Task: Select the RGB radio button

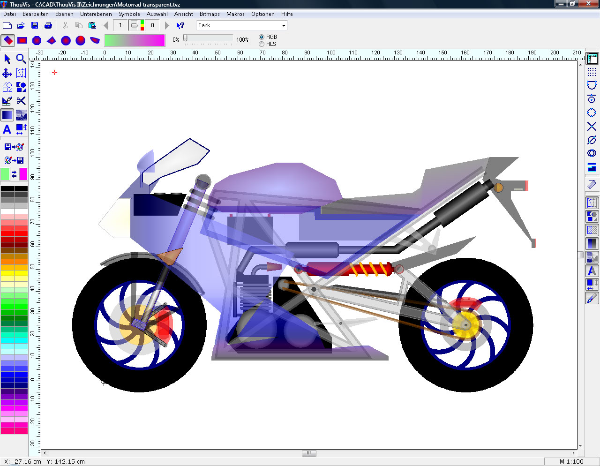Action: [x=262, y=37]
